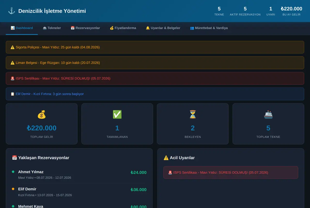Open the Rezervasyonlar tab
This screenshot has height=208, width=310.
[x=85, y=28]
